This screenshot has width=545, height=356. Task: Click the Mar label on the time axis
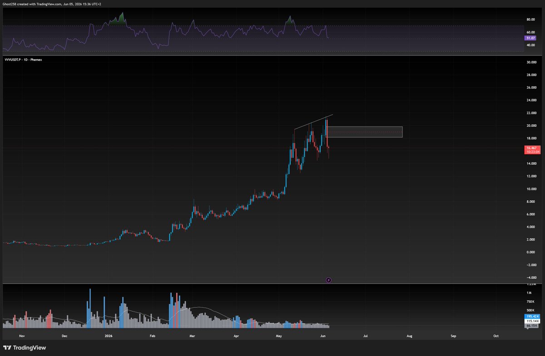[x=192, y=336]
